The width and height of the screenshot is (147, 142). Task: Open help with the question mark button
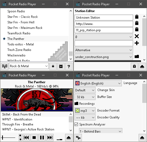click(x=69, y=66)
